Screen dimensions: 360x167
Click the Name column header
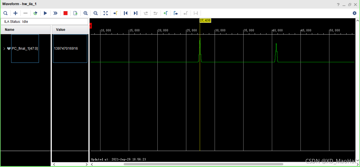[25, 30]
